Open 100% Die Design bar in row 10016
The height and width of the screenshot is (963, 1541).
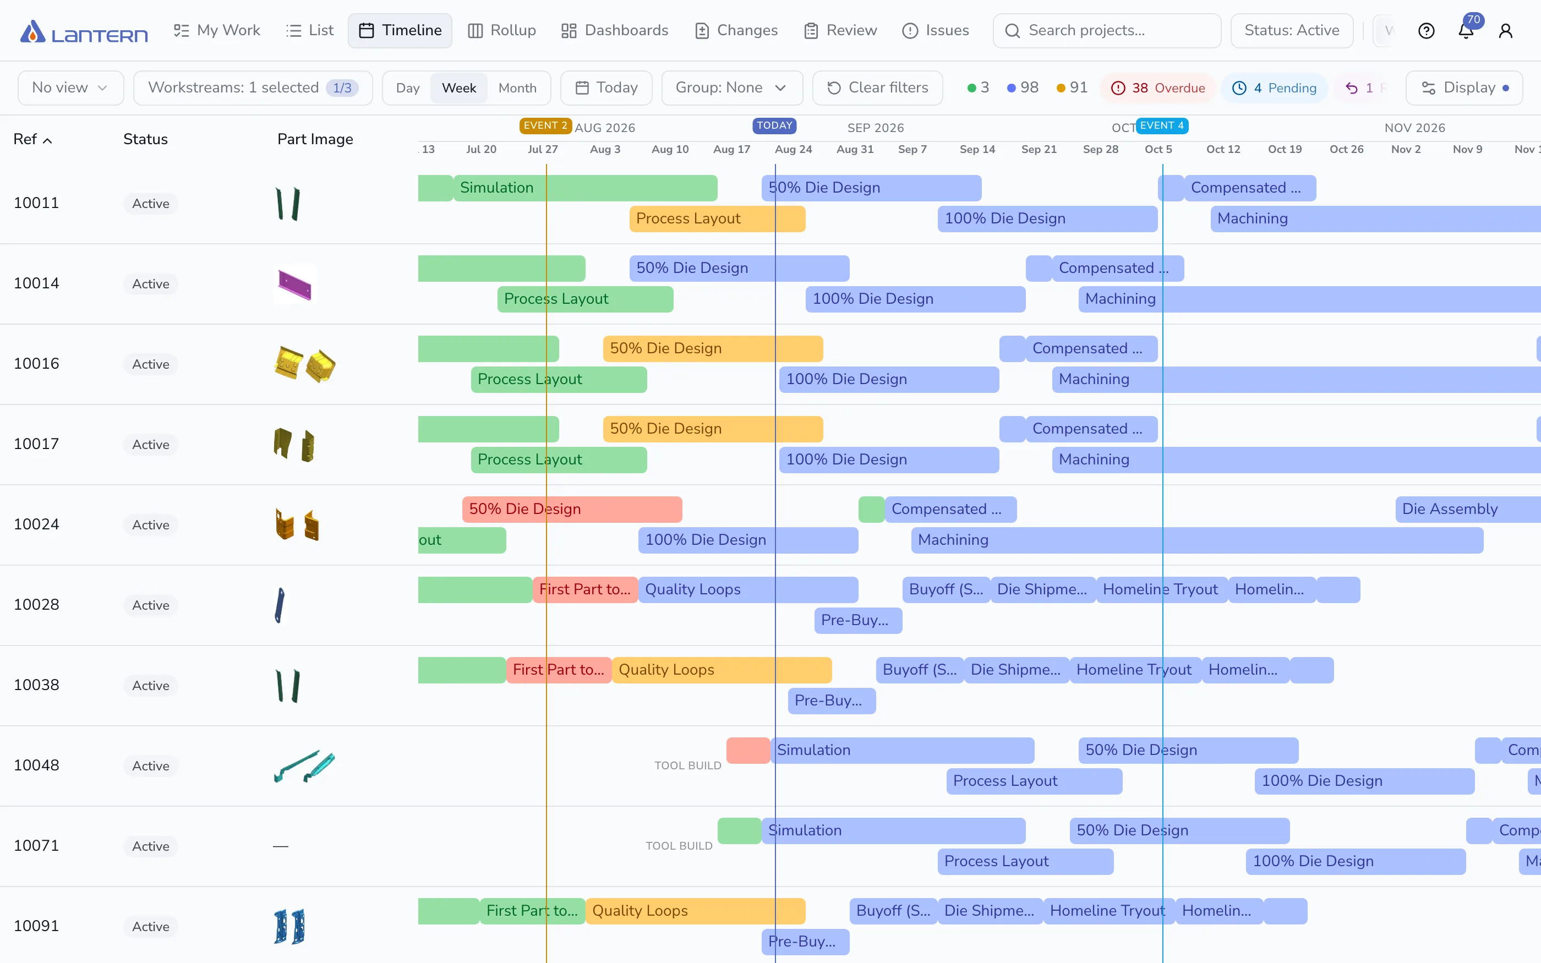coord(889,380)
